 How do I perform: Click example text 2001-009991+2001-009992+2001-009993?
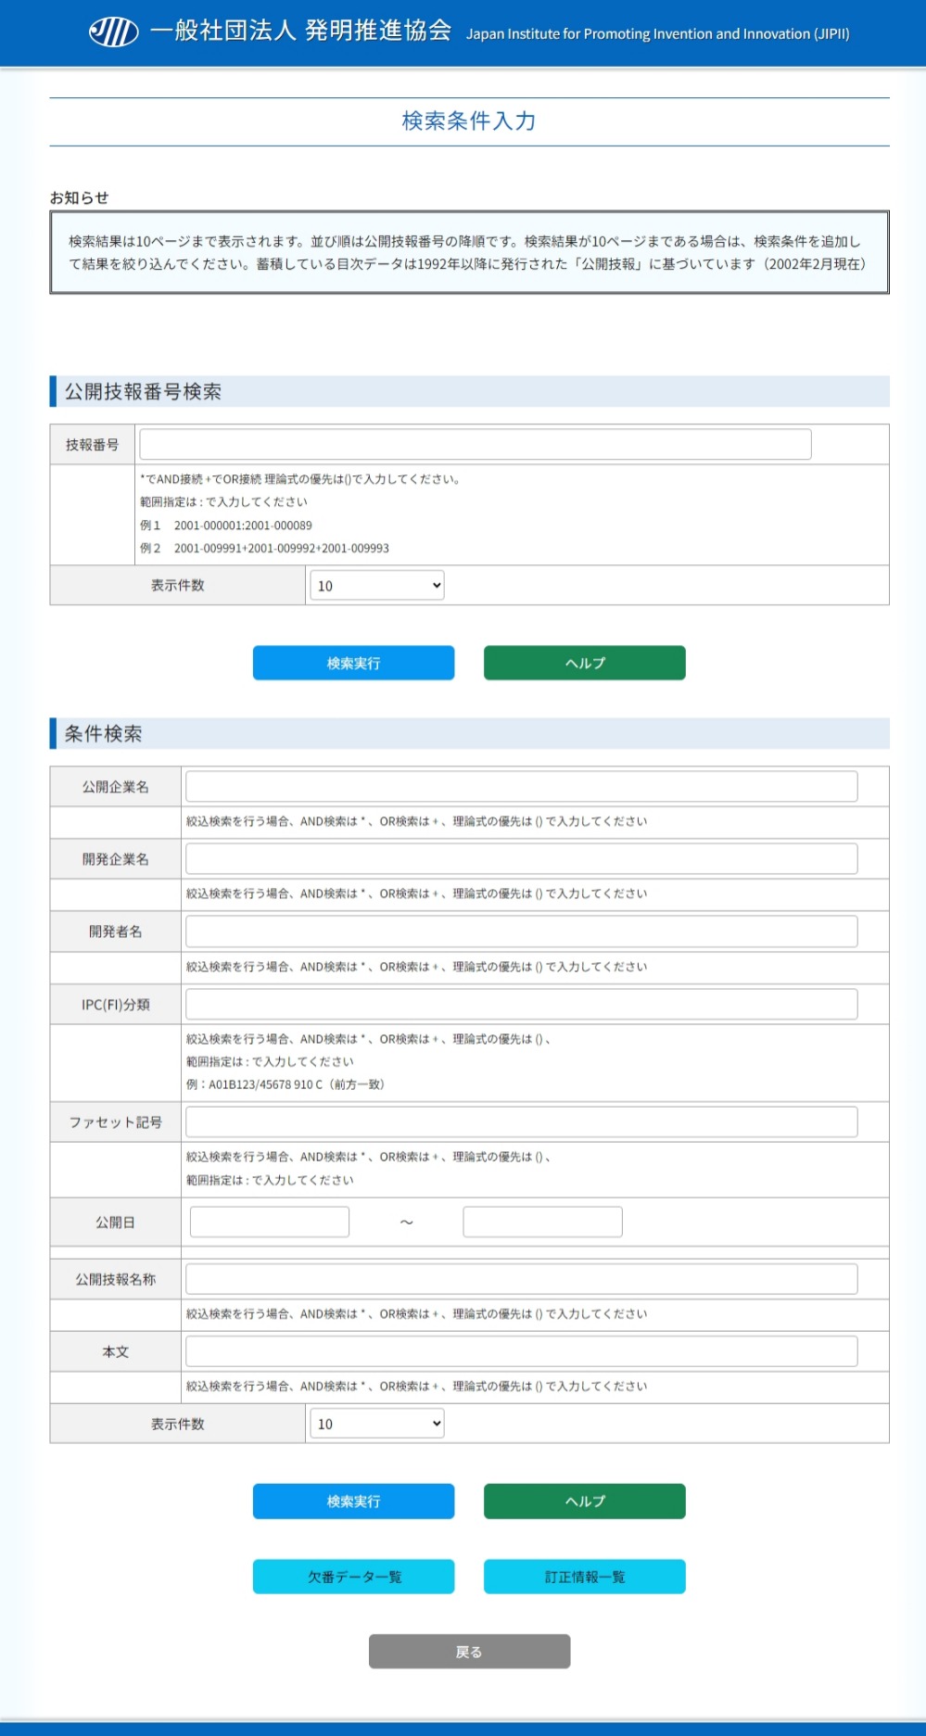[282, 549]
